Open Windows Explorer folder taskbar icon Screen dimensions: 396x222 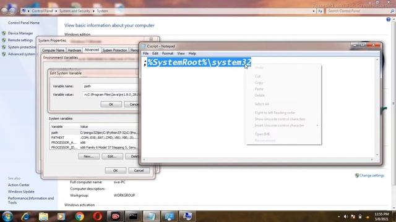(x=43, y=216)
